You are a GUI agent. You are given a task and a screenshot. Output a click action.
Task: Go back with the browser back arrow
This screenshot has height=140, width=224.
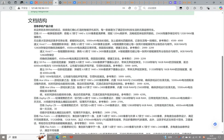[4, 8]
